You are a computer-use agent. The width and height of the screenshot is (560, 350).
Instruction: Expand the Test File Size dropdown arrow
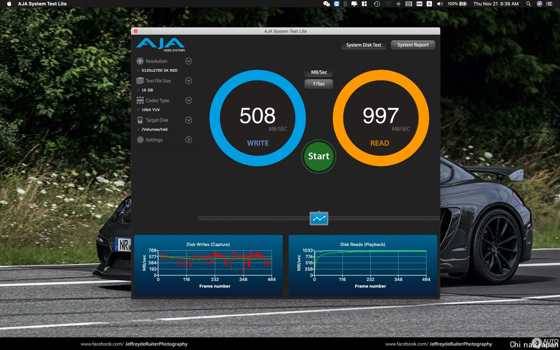coord(189,81)
